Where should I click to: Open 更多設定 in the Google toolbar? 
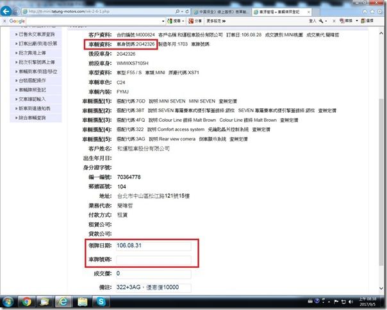click(216, 21)
